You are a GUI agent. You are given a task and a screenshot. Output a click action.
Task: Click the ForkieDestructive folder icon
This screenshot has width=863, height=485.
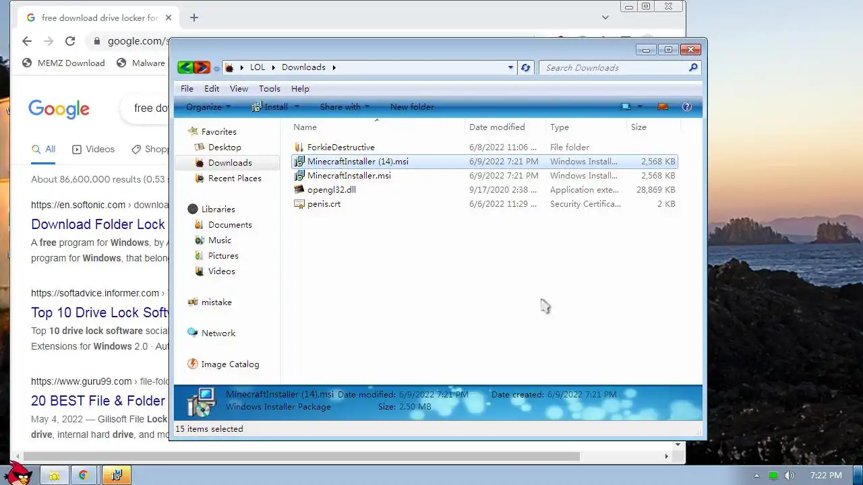(299, 147)
